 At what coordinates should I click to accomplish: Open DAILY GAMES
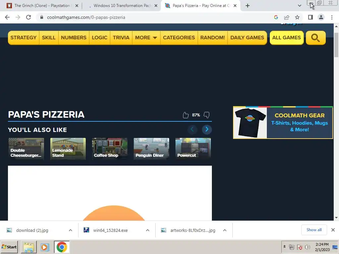[x=247, y=38]
